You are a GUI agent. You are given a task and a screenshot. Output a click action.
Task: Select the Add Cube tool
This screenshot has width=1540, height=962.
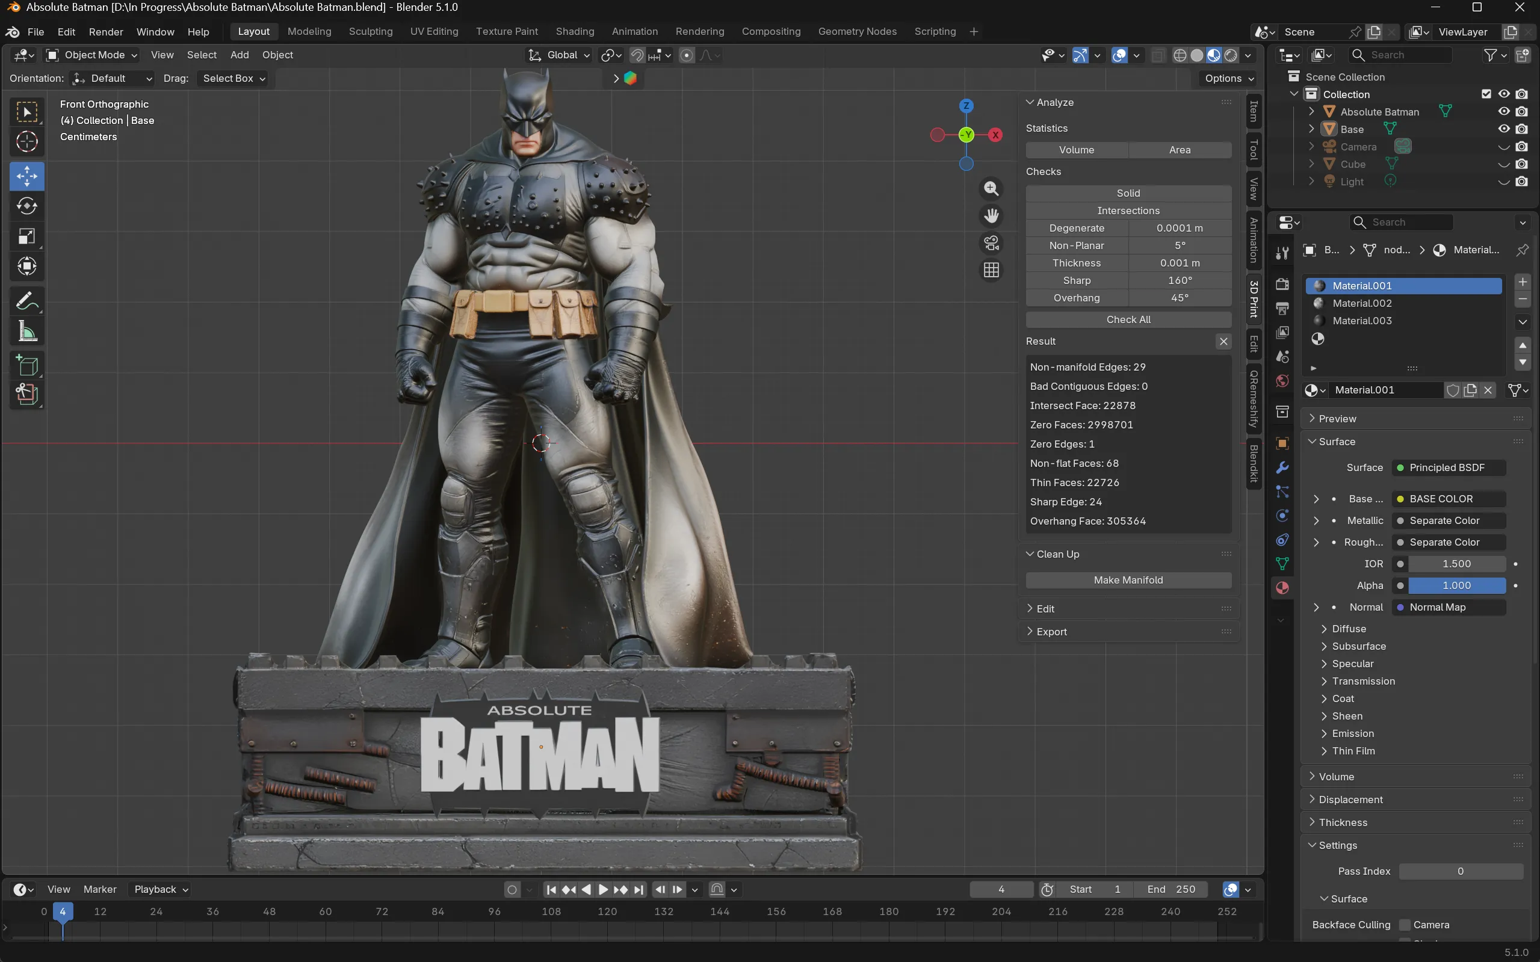click(x=26, y=366)
